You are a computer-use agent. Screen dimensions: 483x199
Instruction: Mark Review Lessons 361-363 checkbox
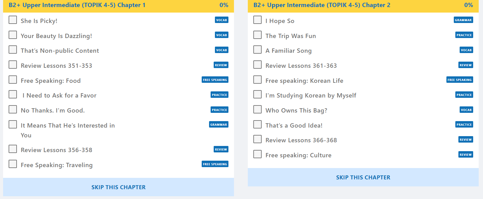coord(257,65)
